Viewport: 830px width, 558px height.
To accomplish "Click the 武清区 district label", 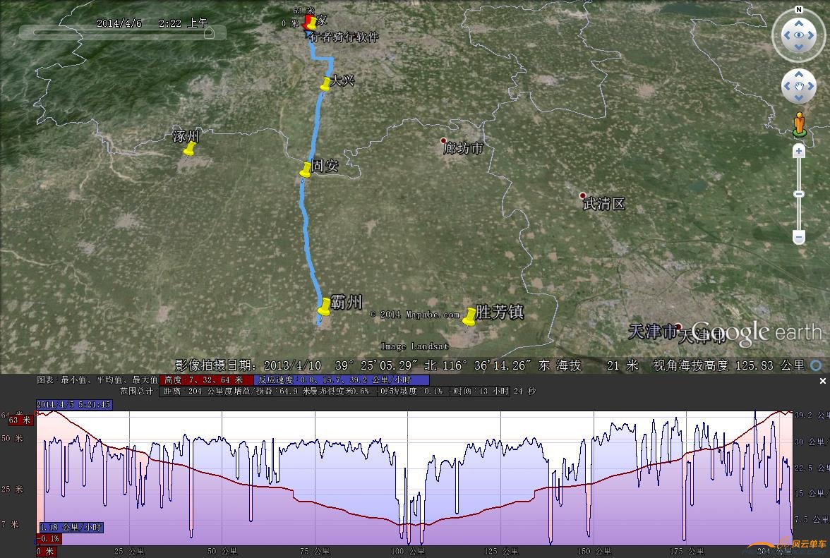I will [603, 204].
